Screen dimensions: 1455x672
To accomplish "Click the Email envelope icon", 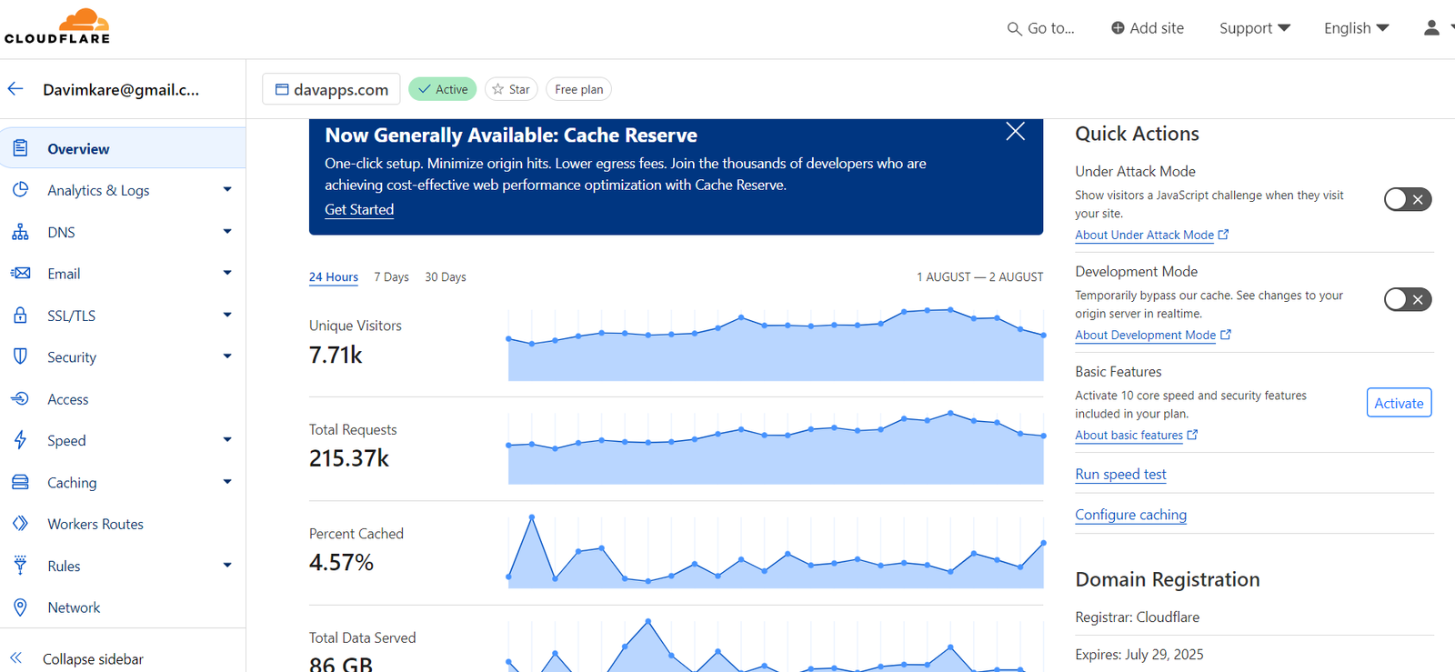I will click(x=20, y=273).
